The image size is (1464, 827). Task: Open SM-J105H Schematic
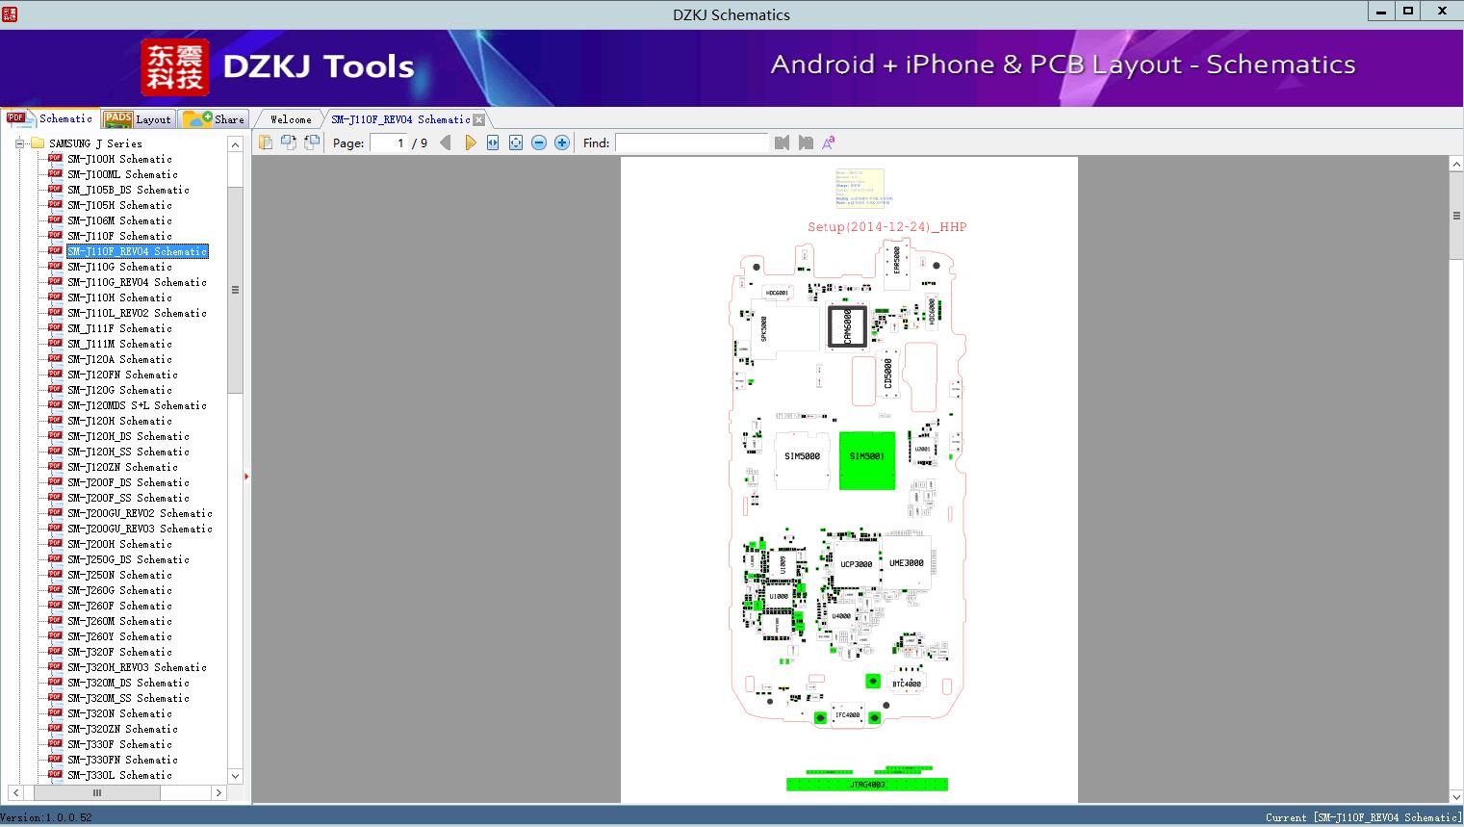click(x=119, y=205)
